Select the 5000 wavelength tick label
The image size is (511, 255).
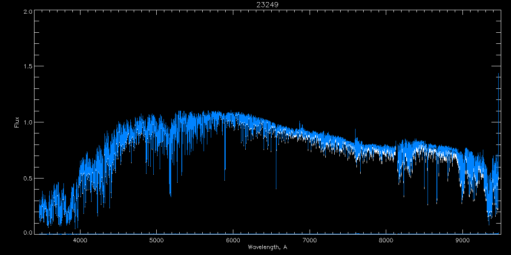click(156, 240)
